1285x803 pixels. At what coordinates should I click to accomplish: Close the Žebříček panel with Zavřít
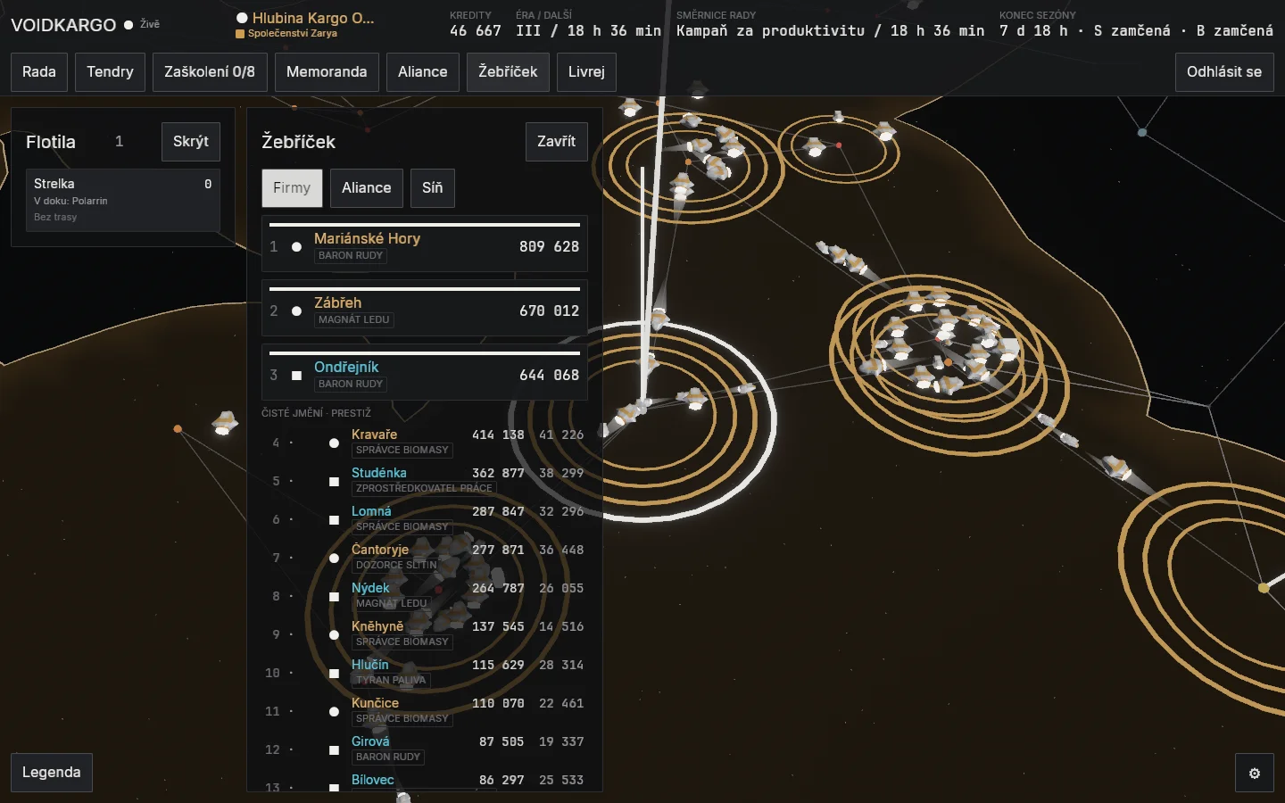coord(557,142)
